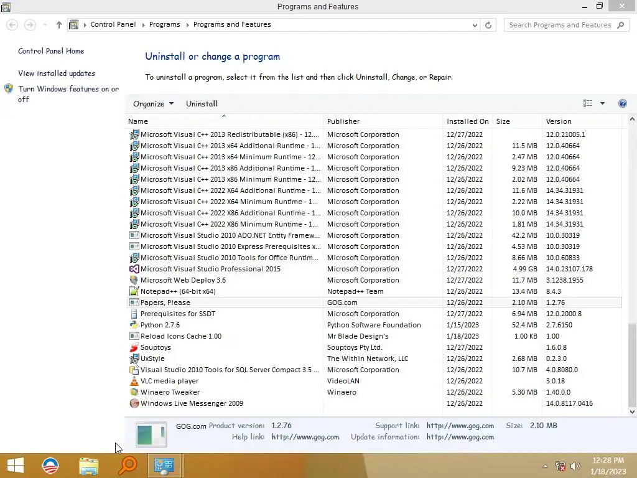Go up one level with the up arrow
The image size is (637, 478).
[59, 25]
